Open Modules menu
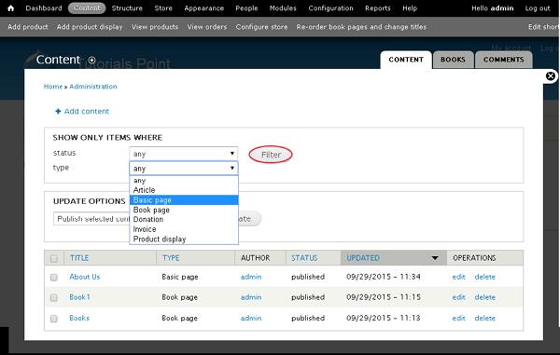 coord(283,8)
